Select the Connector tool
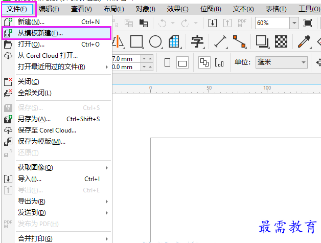The image size is (321, 243). click(239, 42)
